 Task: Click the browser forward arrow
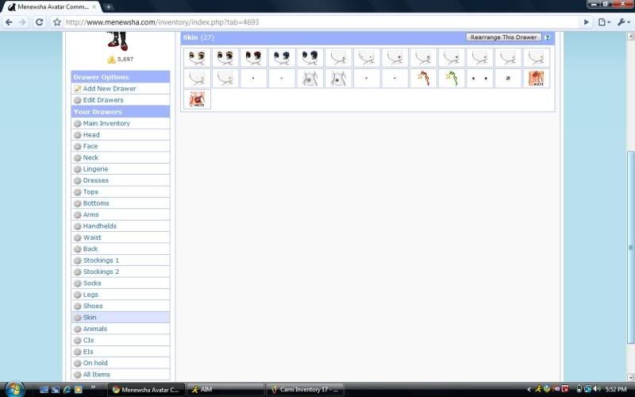(23, 22)
